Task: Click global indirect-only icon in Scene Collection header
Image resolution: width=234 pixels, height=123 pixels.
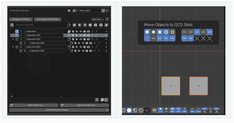Action: click(106, 25)
